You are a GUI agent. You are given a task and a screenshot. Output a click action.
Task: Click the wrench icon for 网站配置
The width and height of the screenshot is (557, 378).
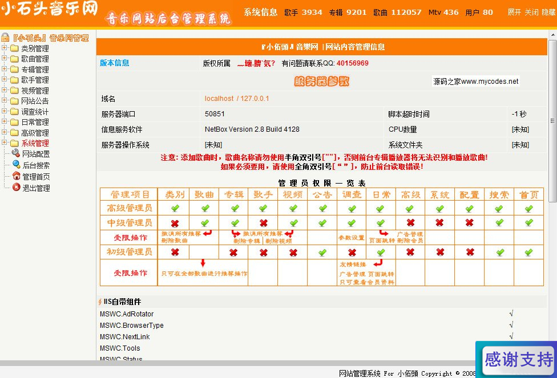point(15,153)
